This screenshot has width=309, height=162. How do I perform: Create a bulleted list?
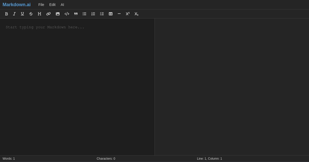tap(84, 14)
